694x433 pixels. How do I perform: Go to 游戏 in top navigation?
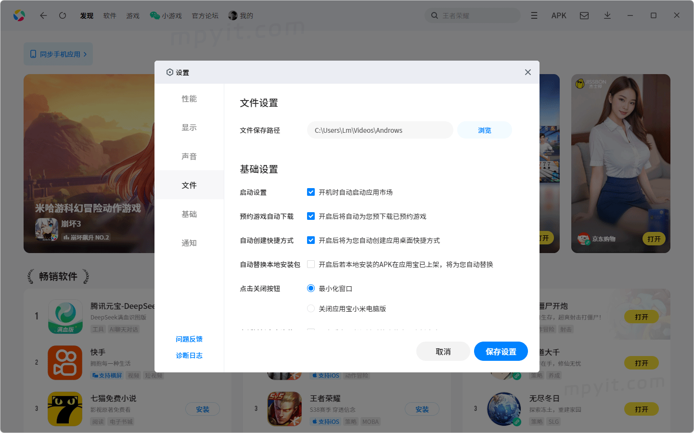click(133, 15)
